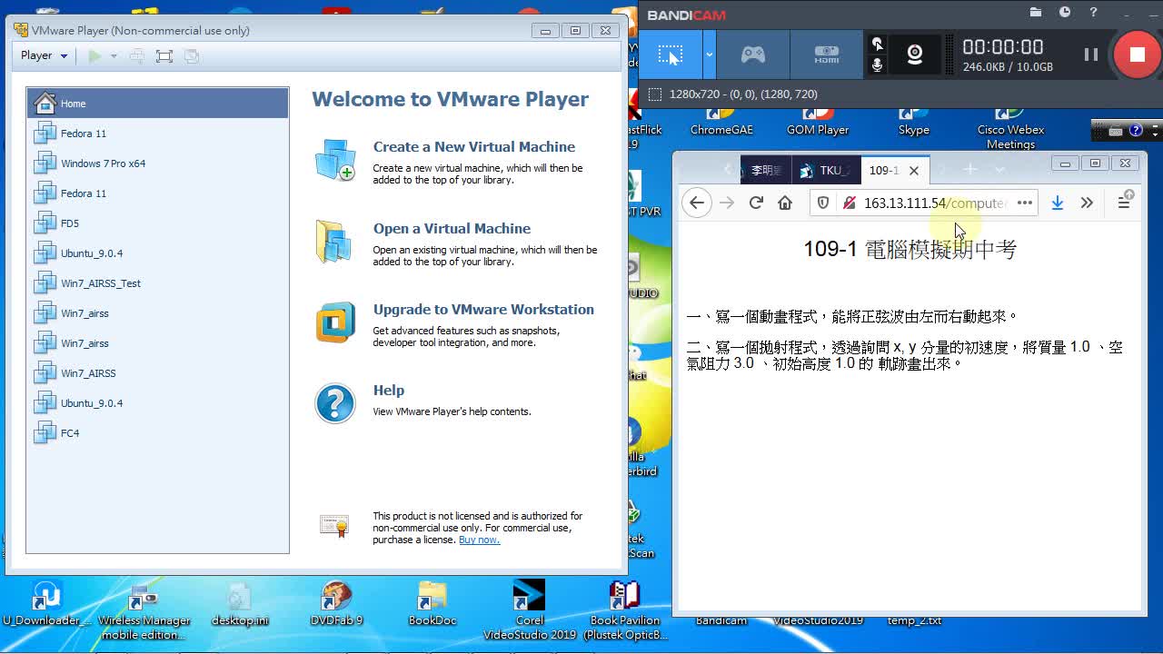Open the GOM Player desktop shortcut

click(818, 122)
